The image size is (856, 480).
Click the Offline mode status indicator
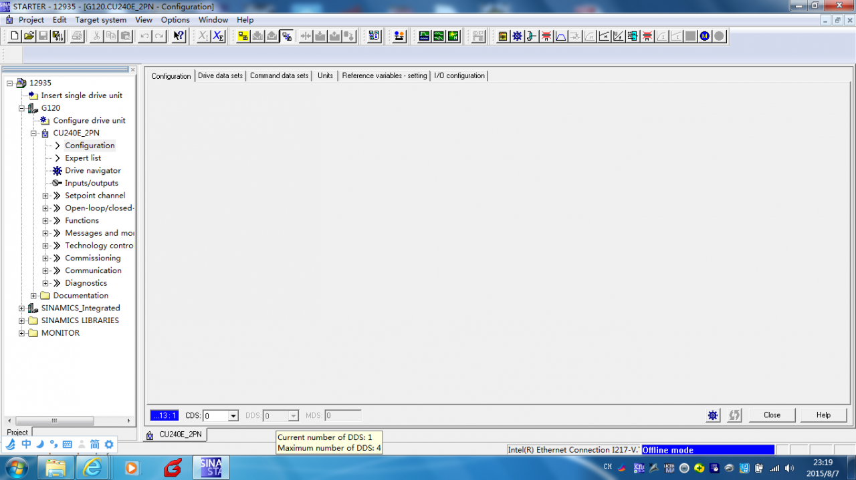tap(708, 450)
